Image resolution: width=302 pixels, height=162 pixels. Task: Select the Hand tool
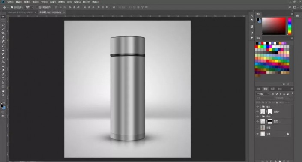click(3, 91)
